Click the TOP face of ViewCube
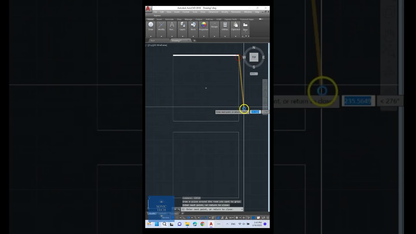The width and height of the screenshot is (416, 234). point(254,57)
